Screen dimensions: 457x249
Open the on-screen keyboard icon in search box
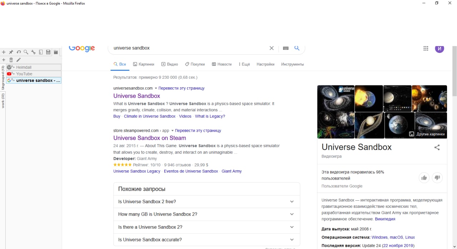coord(286,48)
